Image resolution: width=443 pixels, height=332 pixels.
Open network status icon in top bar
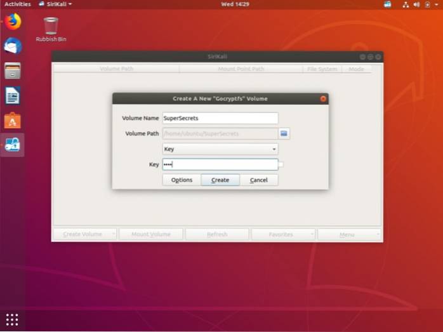[406, 4]
